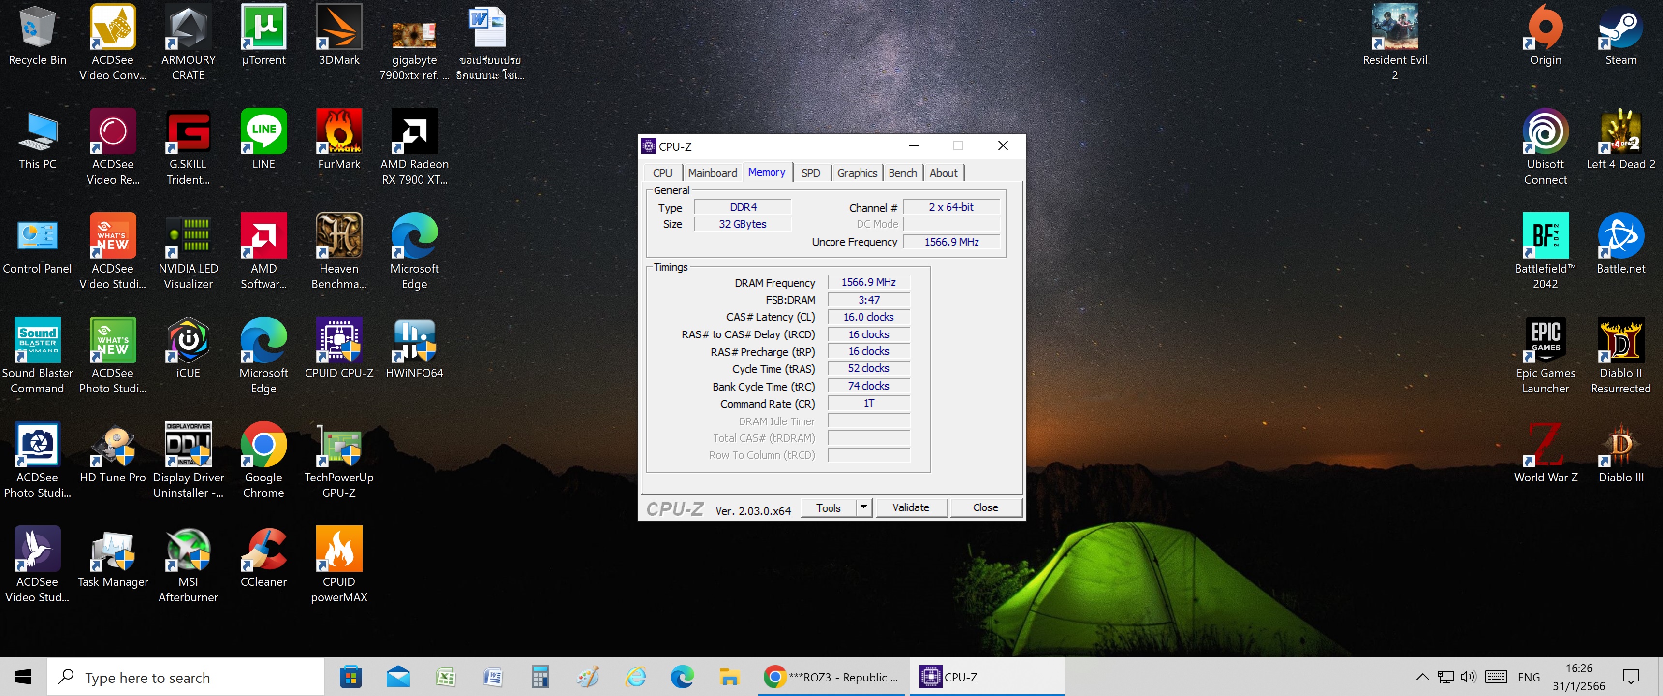Open the ENG language selector in tray

coord(1528,677)
